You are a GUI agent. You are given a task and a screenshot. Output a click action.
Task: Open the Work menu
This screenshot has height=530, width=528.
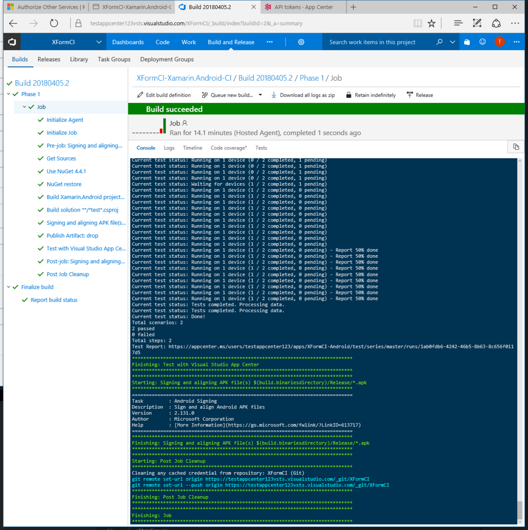(x=189, y=42)
